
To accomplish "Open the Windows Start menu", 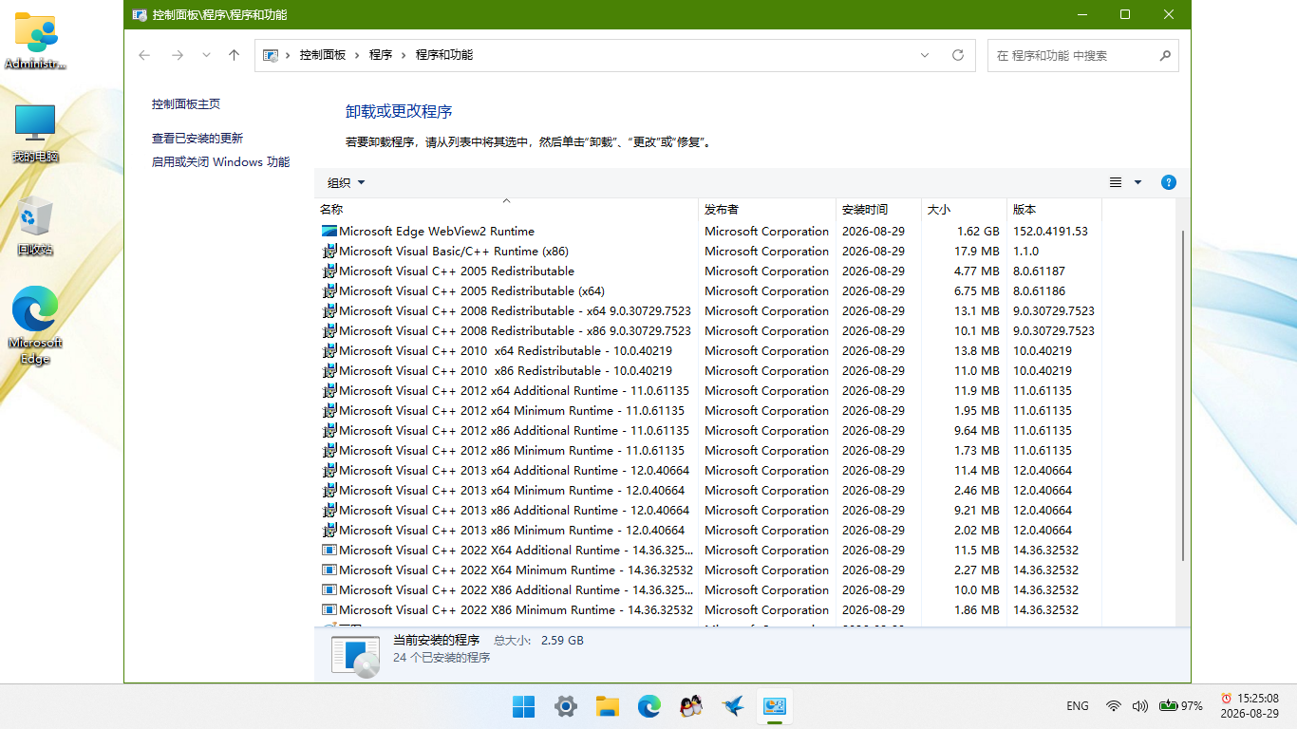I will pos(523,706).
